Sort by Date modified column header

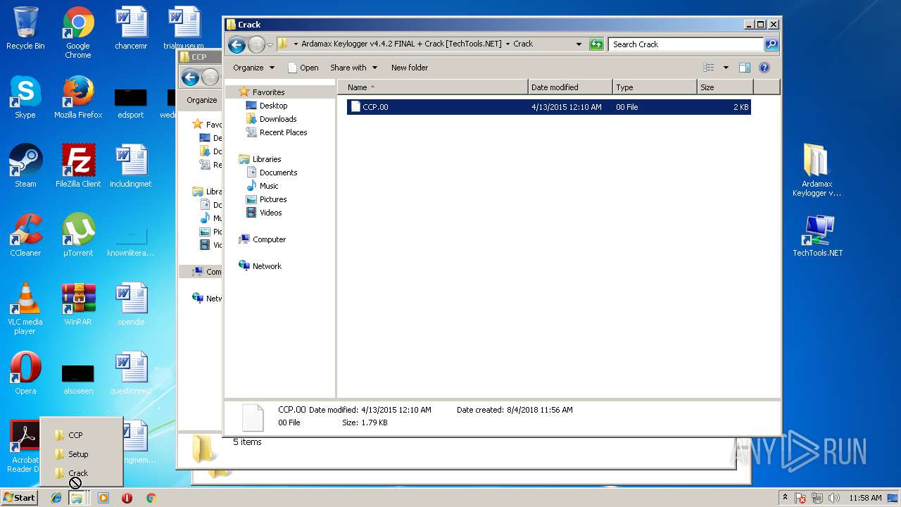(x=570, y=87)
